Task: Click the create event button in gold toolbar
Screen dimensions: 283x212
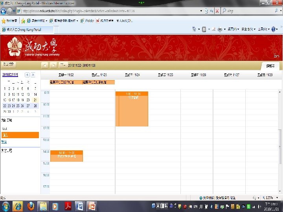Action: coord(9,64)
